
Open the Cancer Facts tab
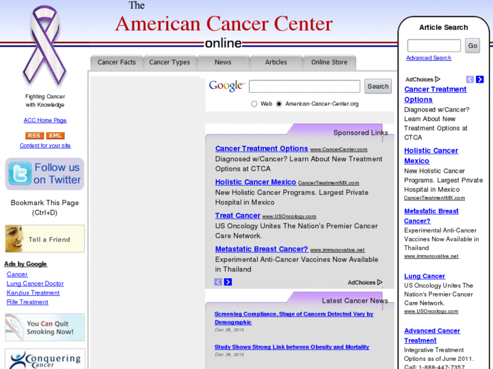[117, 62]
